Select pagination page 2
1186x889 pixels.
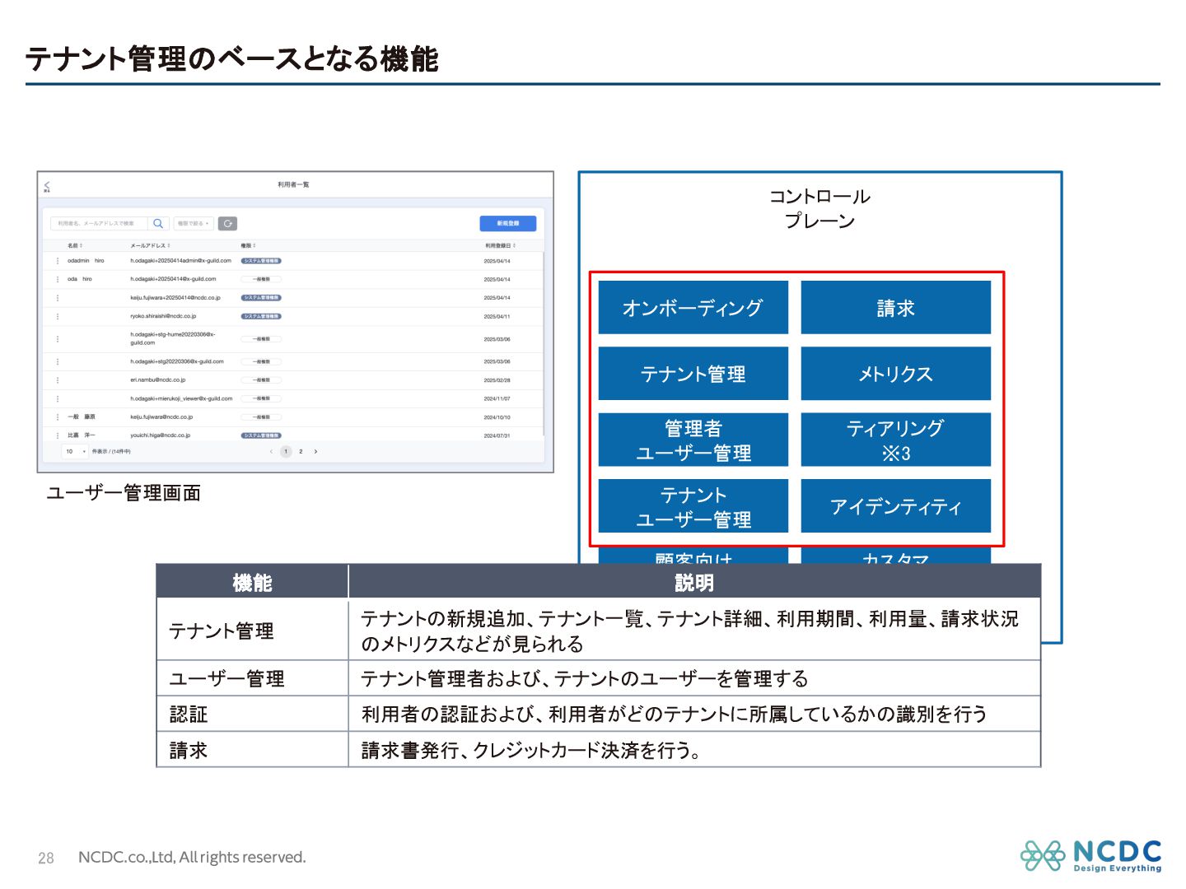[x=301, y=452]
